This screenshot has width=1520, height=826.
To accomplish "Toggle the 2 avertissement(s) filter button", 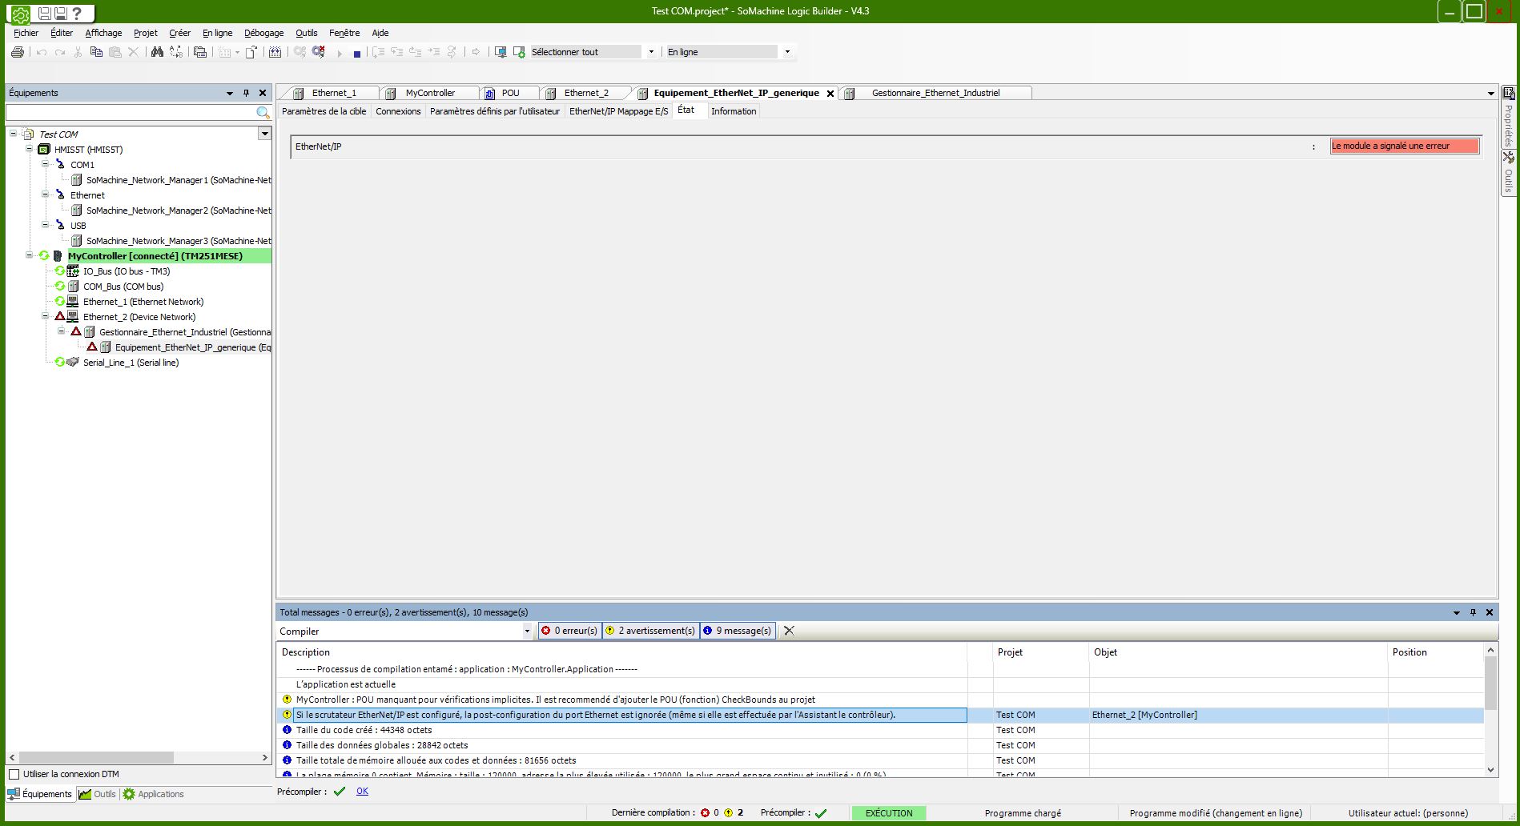I will 650,631.
